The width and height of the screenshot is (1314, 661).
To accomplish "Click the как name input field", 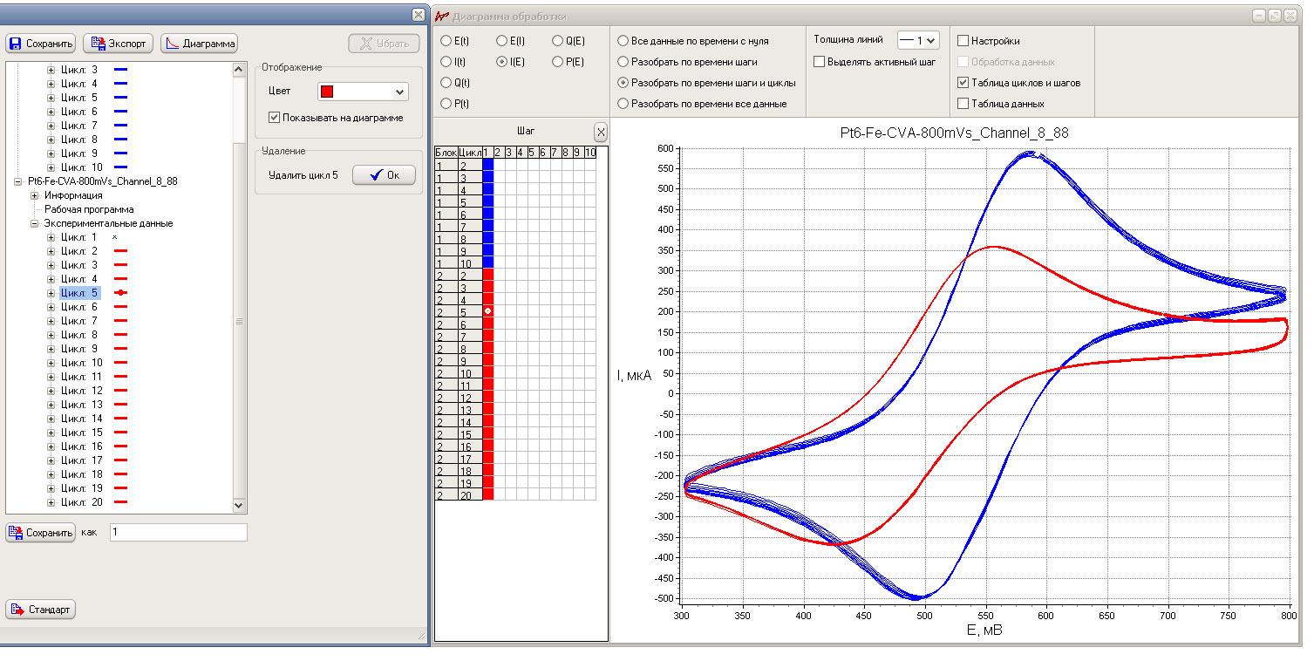I will coord(179,532).
